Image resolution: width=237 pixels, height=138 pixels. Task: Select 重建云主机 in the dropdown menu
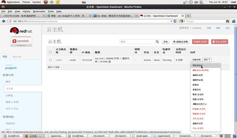point(205,123)
